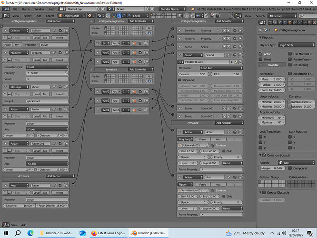This screenshot has height=238, width=317.
Task: Open the File menu
Action: coord(15,9)
